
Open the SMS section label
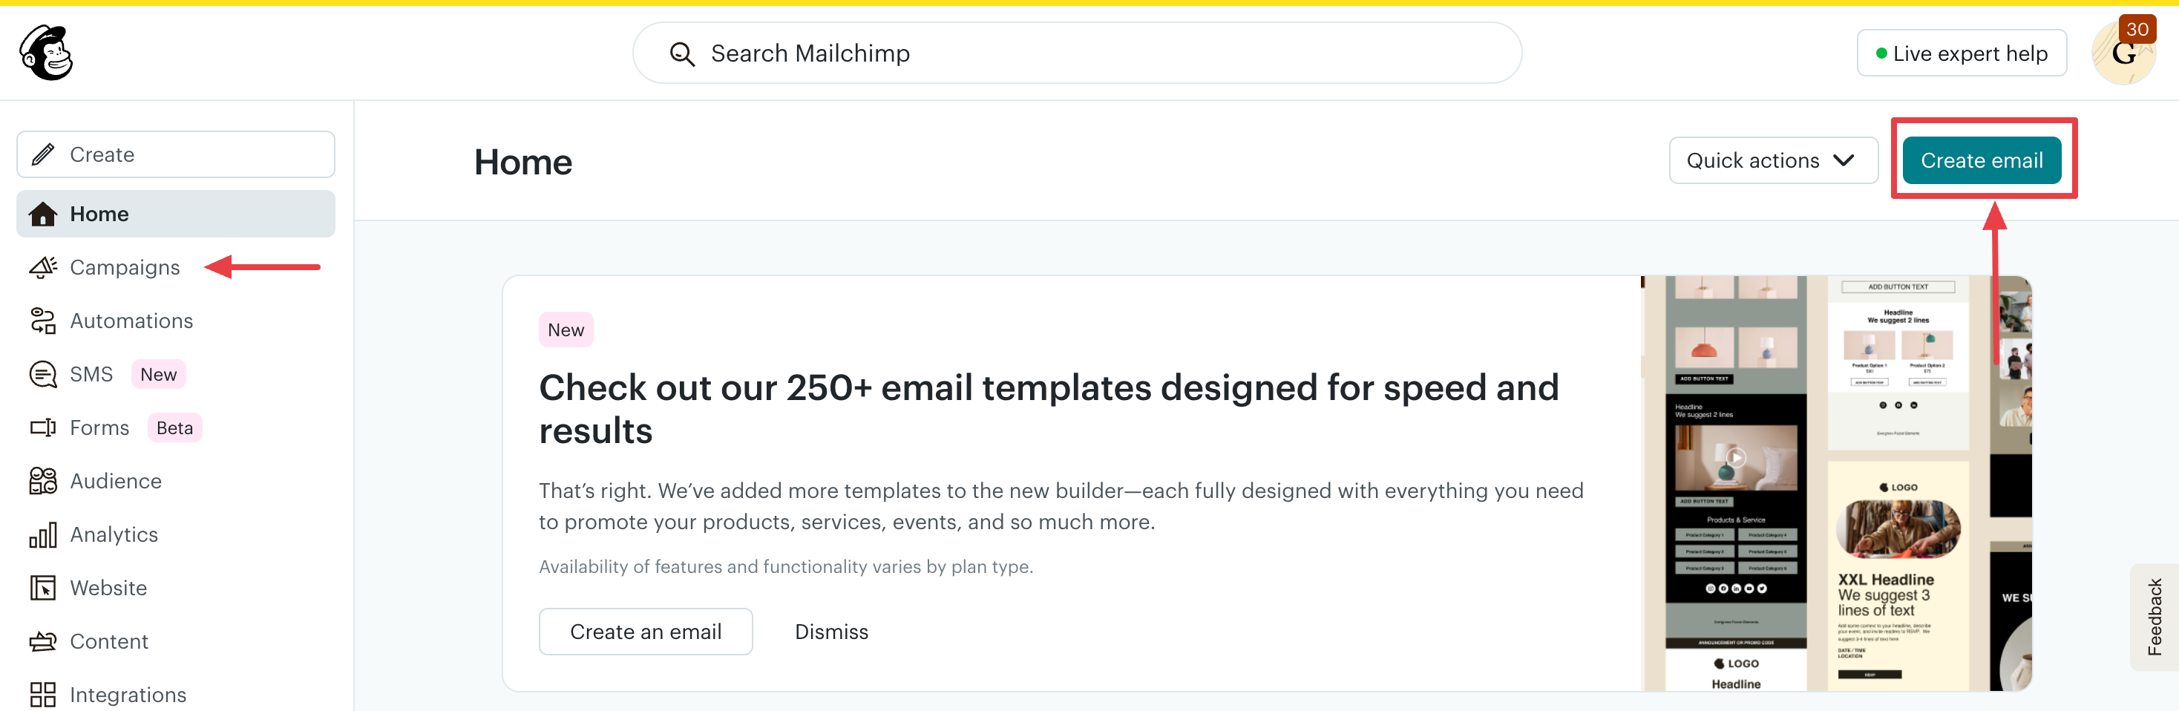pyautogui.click(x=91, y=373)
